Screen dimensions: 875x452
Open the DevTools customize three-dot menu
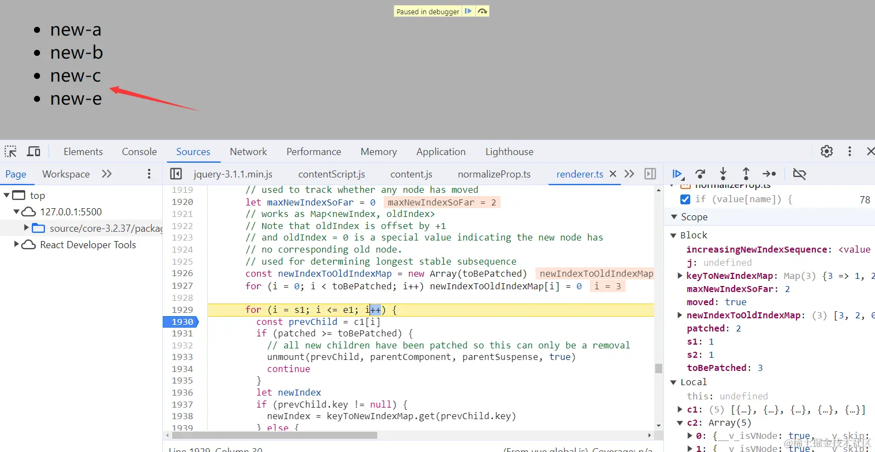(850, 151)
